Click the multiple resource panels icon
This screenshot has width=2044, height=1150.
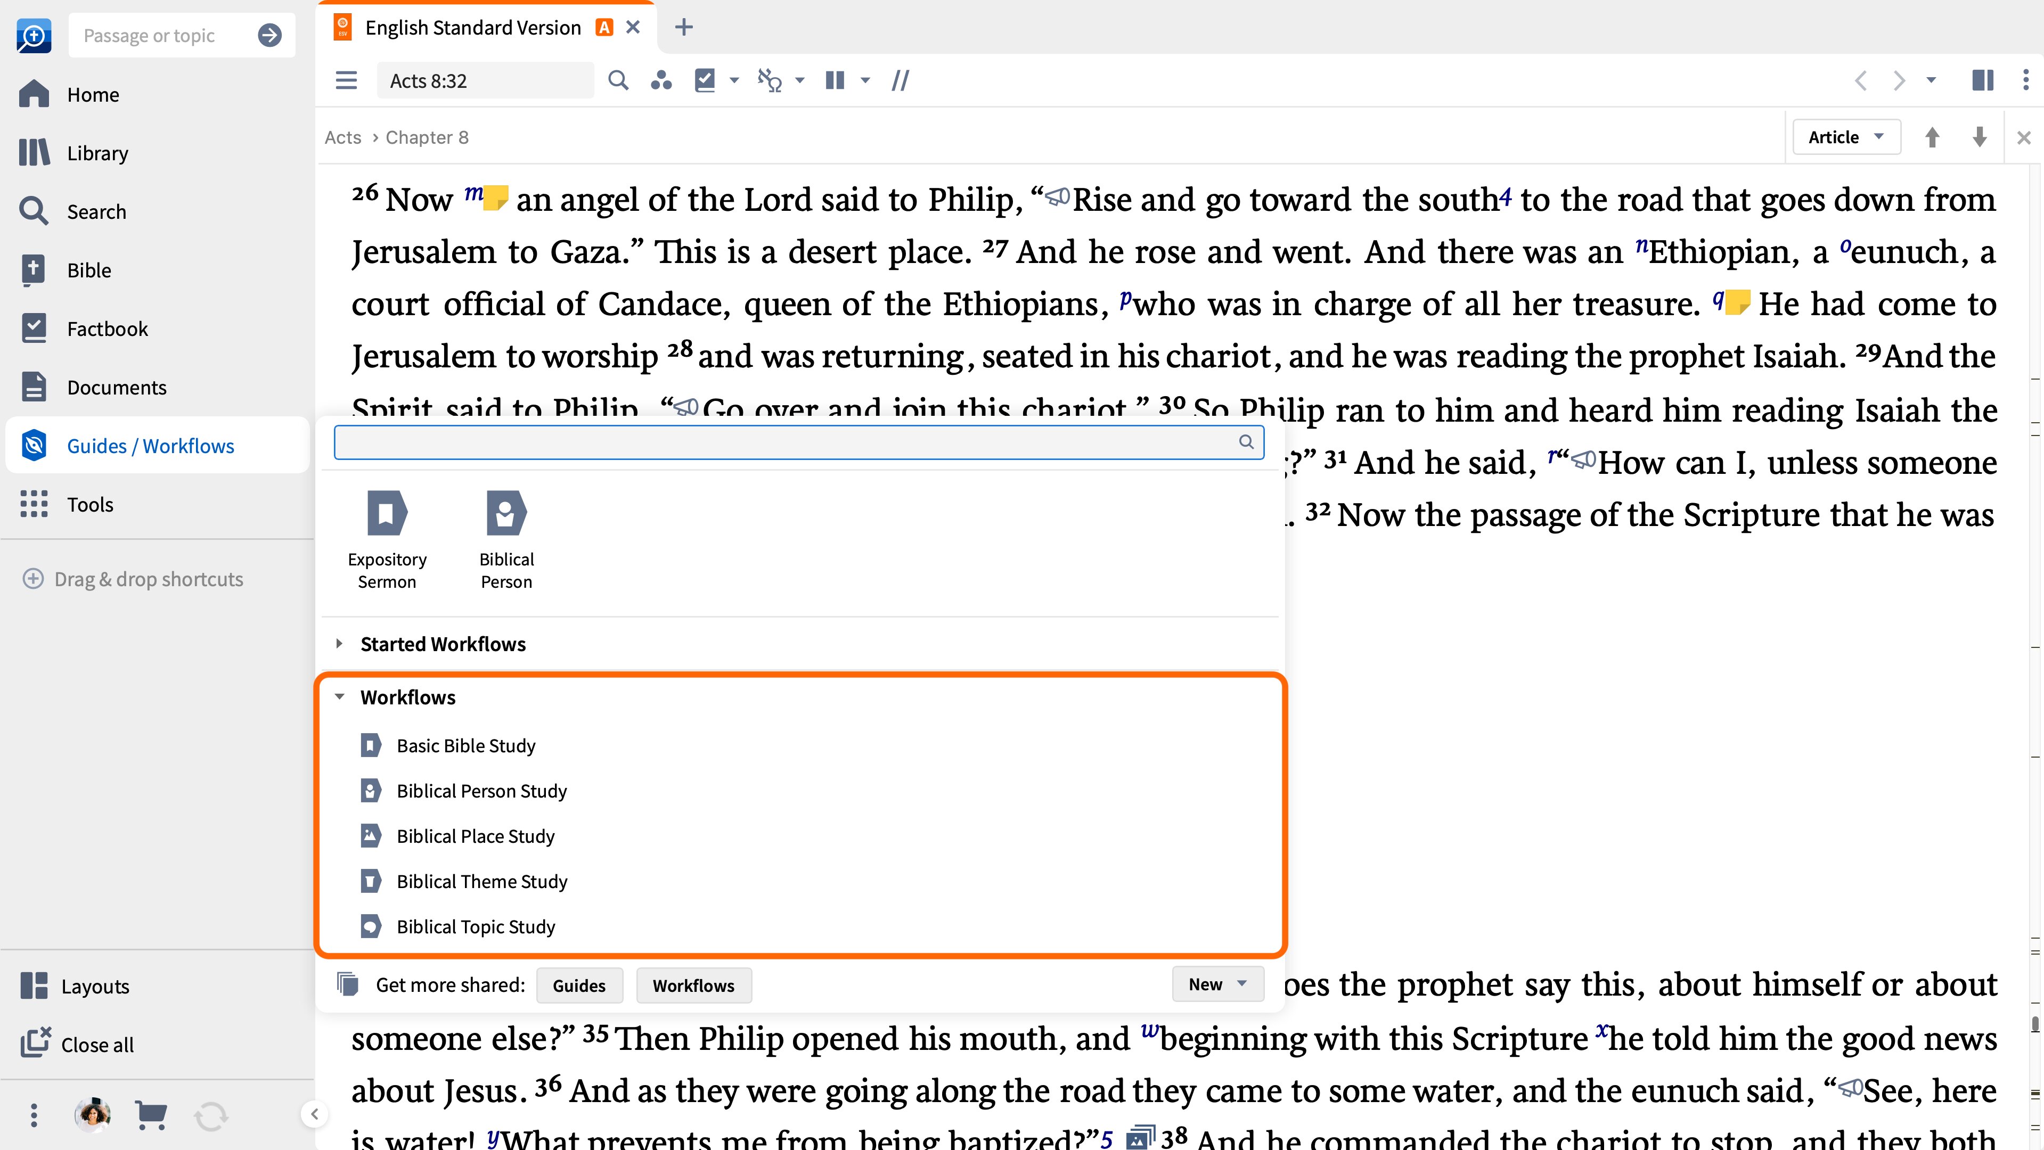click(1983, 80)
